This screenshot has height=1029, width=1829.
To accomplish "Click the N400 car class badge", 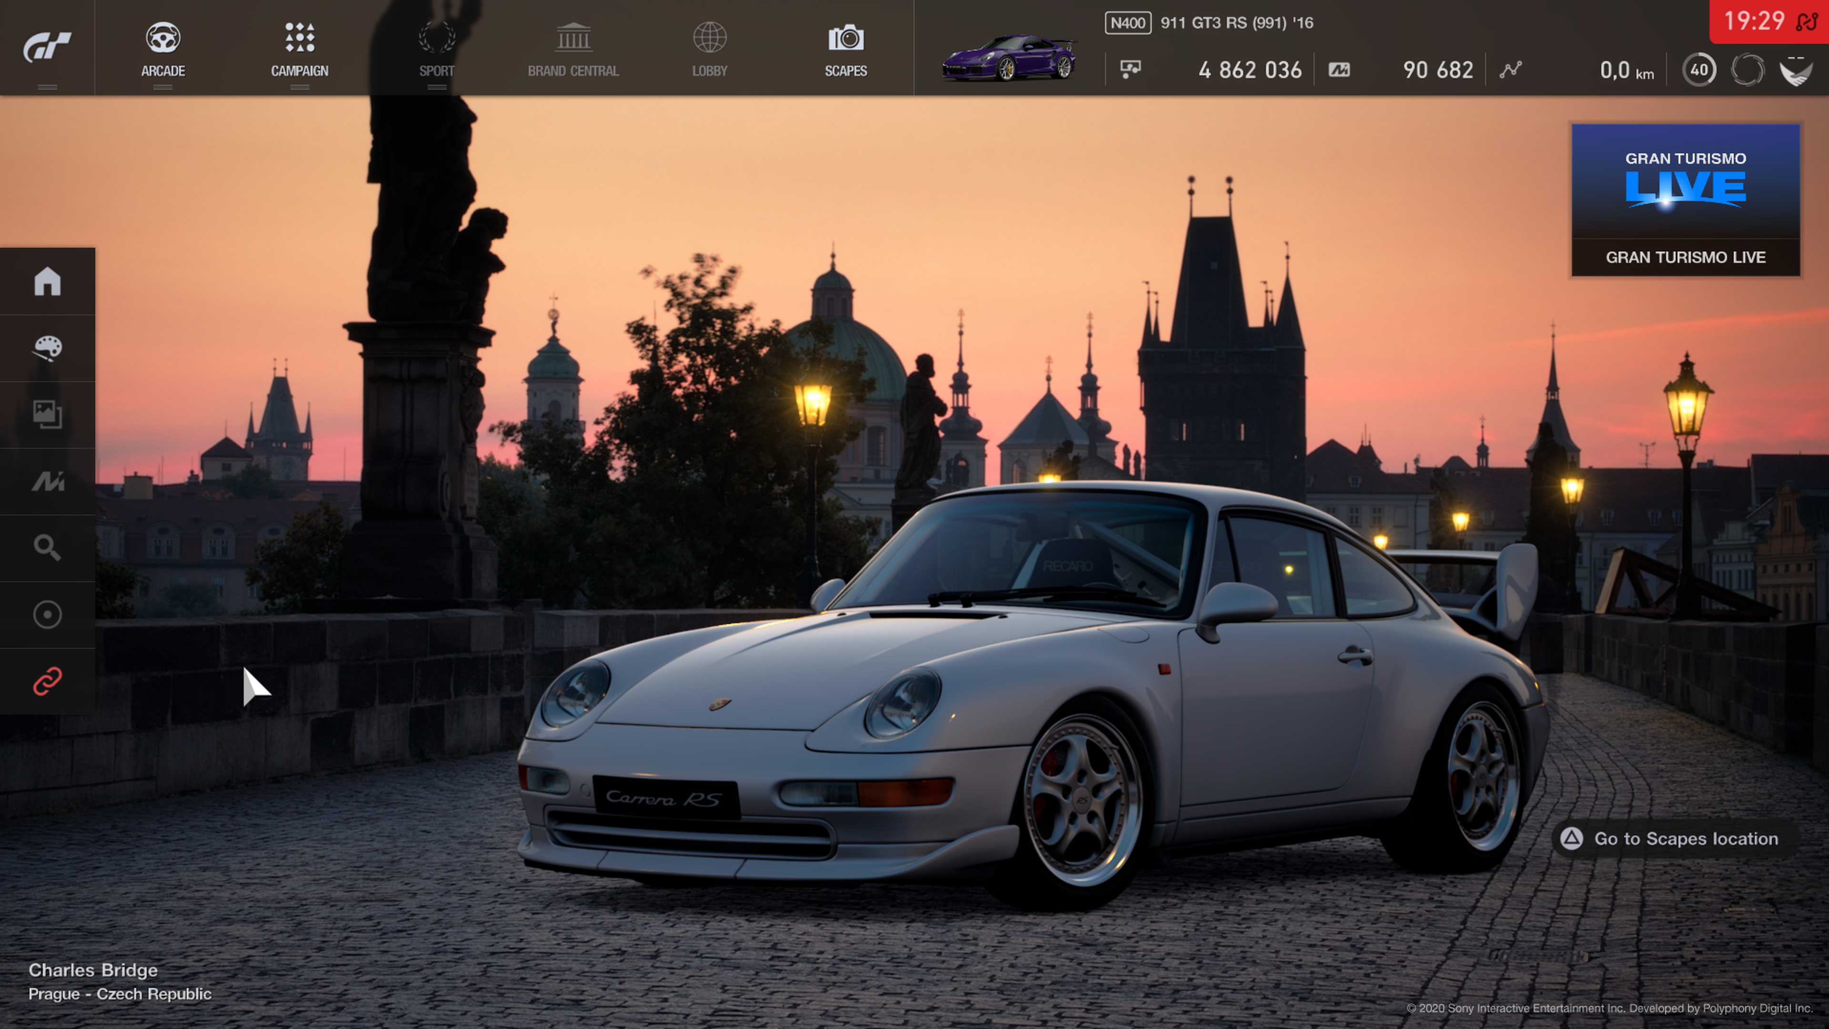I will click(1127, 23).
